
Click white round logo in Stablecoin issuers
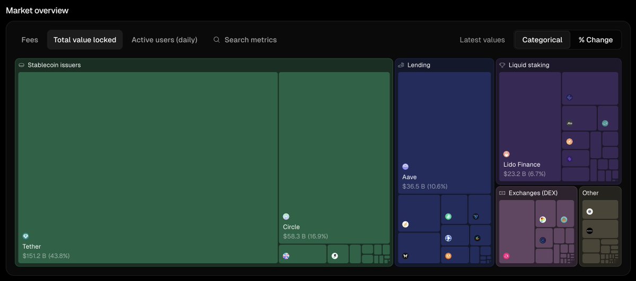pos(335,256)
